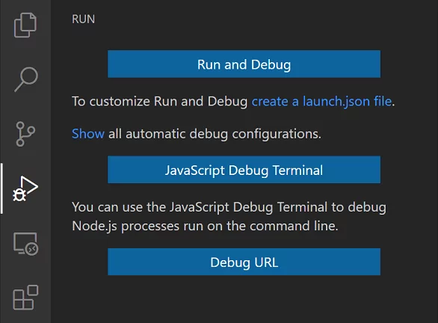Screen dimensions: 438x323
Task: Click the RUN panel title
Action: pos(83,19)
